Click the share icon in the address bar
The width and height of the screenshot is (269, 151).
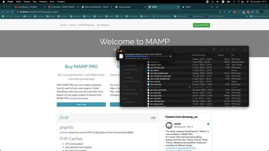[x=220, y=12]
